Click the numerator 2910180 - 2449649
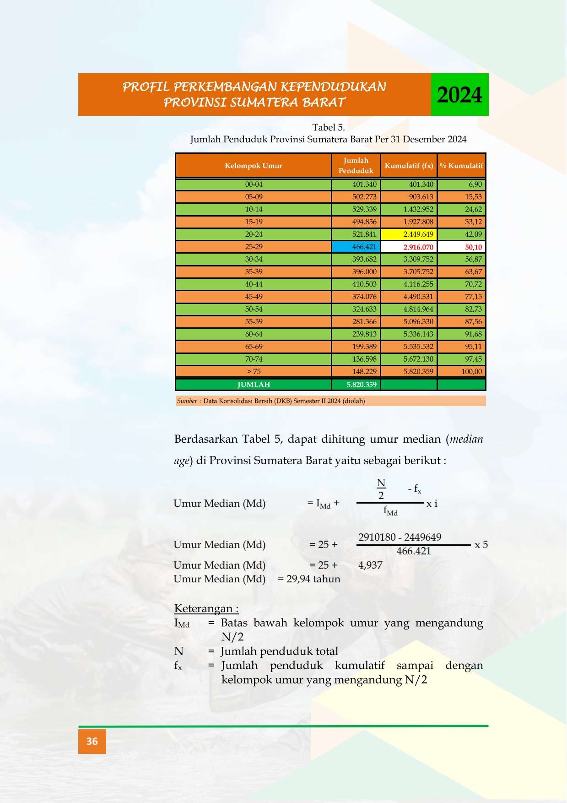This screenshot has height=803, width=567. (x=400, y=537)
